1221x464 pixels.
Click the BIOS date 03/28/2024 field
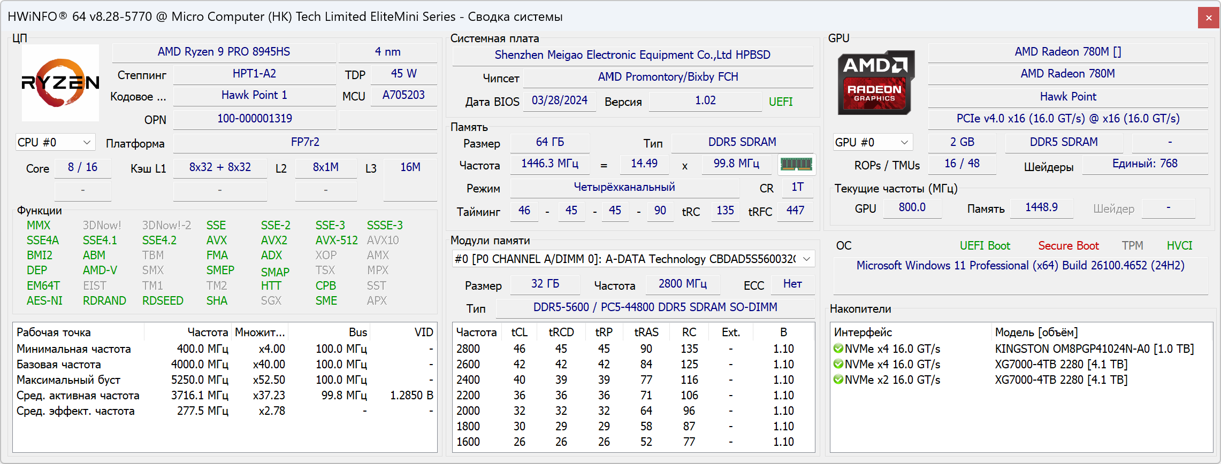click(x=560, y=100)
